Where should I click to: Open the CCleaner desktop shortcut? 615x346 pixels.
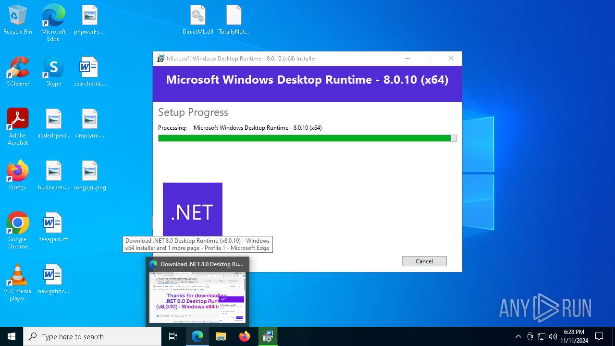18,72
